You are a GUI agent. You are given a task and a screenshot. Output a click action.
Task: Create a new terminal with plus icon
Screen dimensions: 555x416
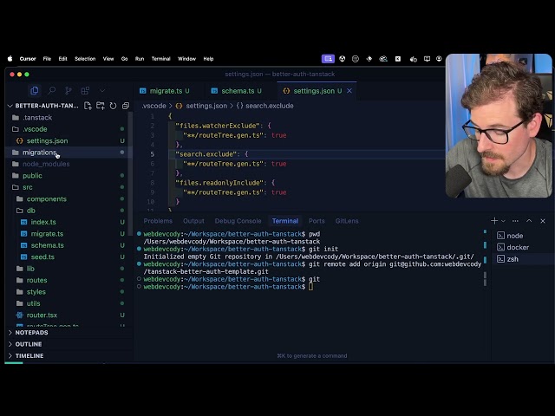(x=494, y=221)
